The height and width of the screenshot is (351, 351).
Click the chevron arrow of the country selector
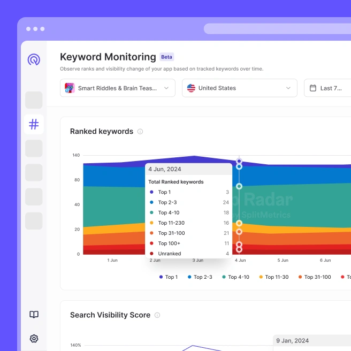288,88
